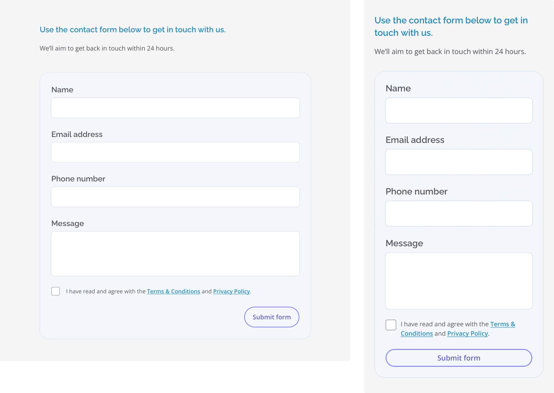Screen dimensions: 554x393
Task: Click the full-width Submit form button
Action: coord(459,358)
